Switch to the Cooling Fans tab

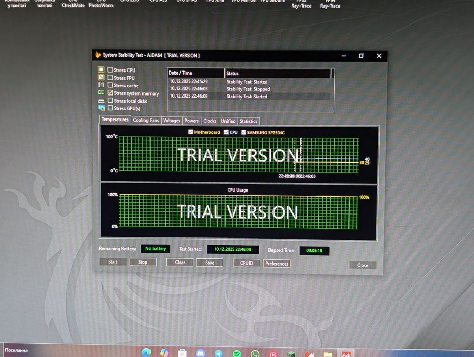tap(146, 120)
